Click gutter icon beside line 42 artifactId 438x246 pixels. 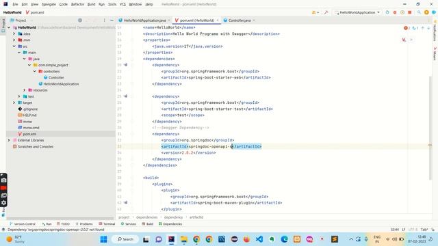point(125,202)
